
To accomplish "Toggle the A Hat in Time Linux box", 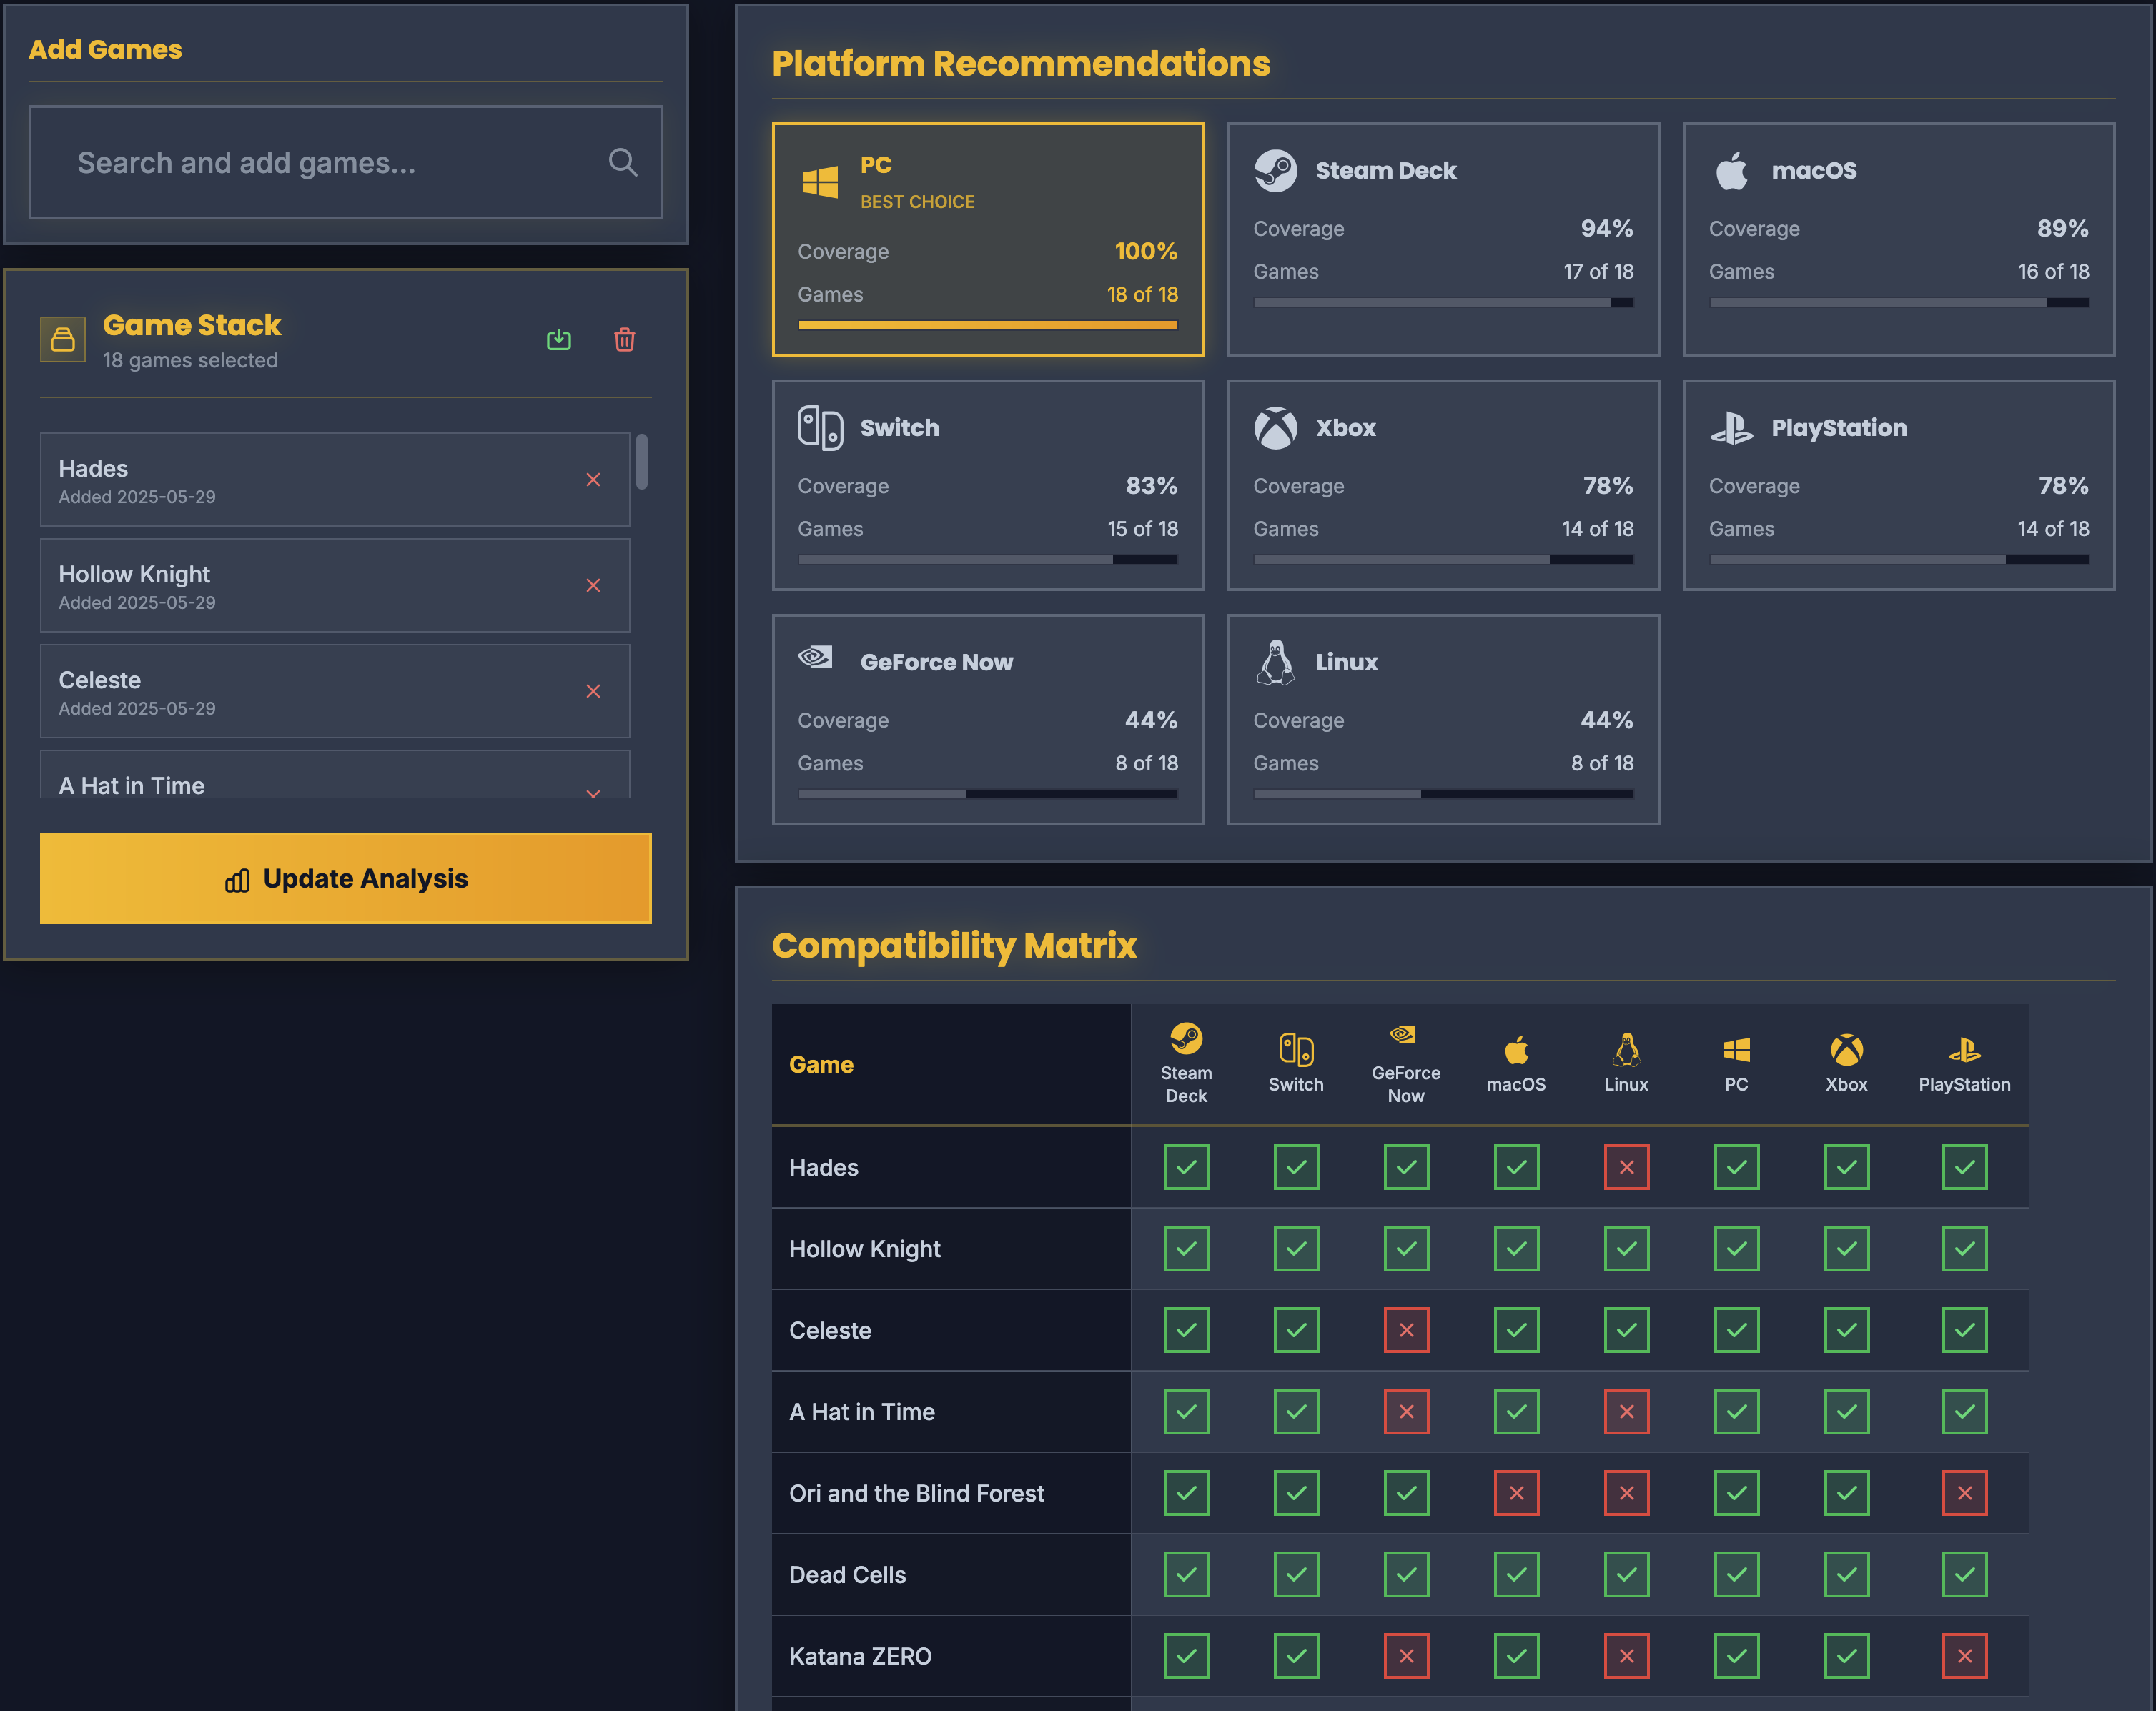I will click(x=1626, y=1411).
